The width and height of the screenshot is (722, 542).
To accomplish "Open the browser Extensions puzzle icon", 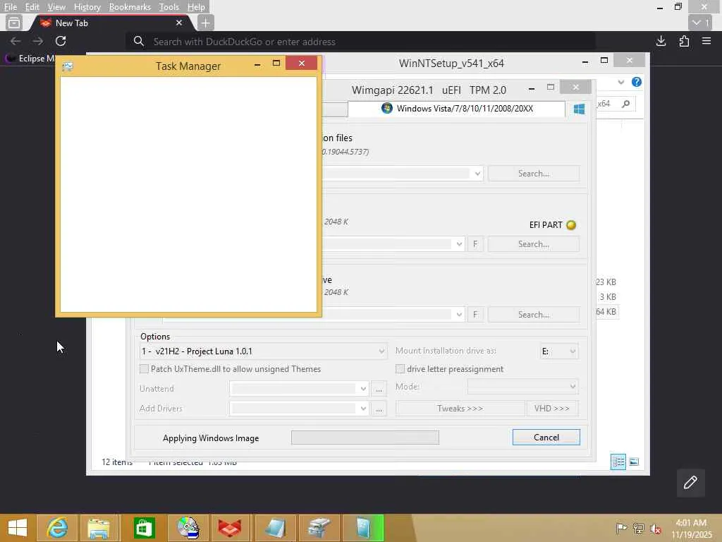I will point(684,41).
